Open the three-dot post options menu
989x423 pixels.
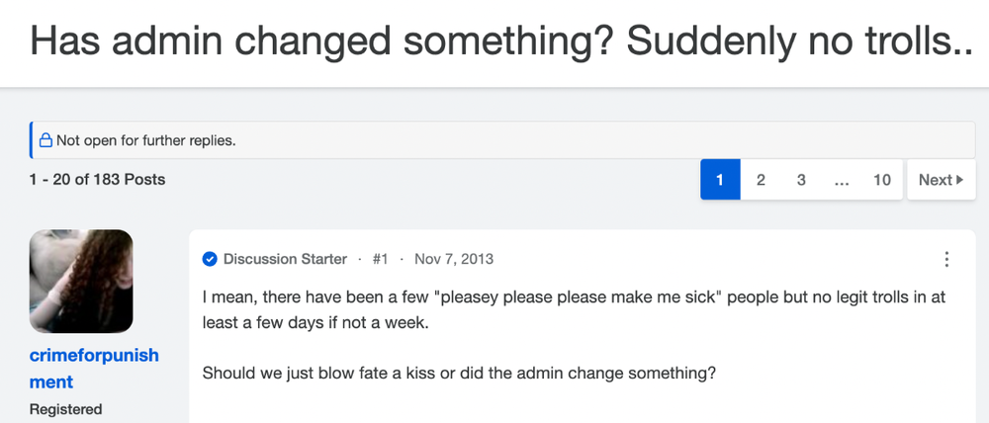(x=946, y=259)
